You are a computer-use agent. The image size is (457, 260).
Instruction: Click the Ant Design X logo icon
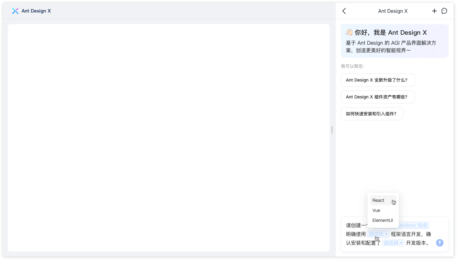point(15,11)
